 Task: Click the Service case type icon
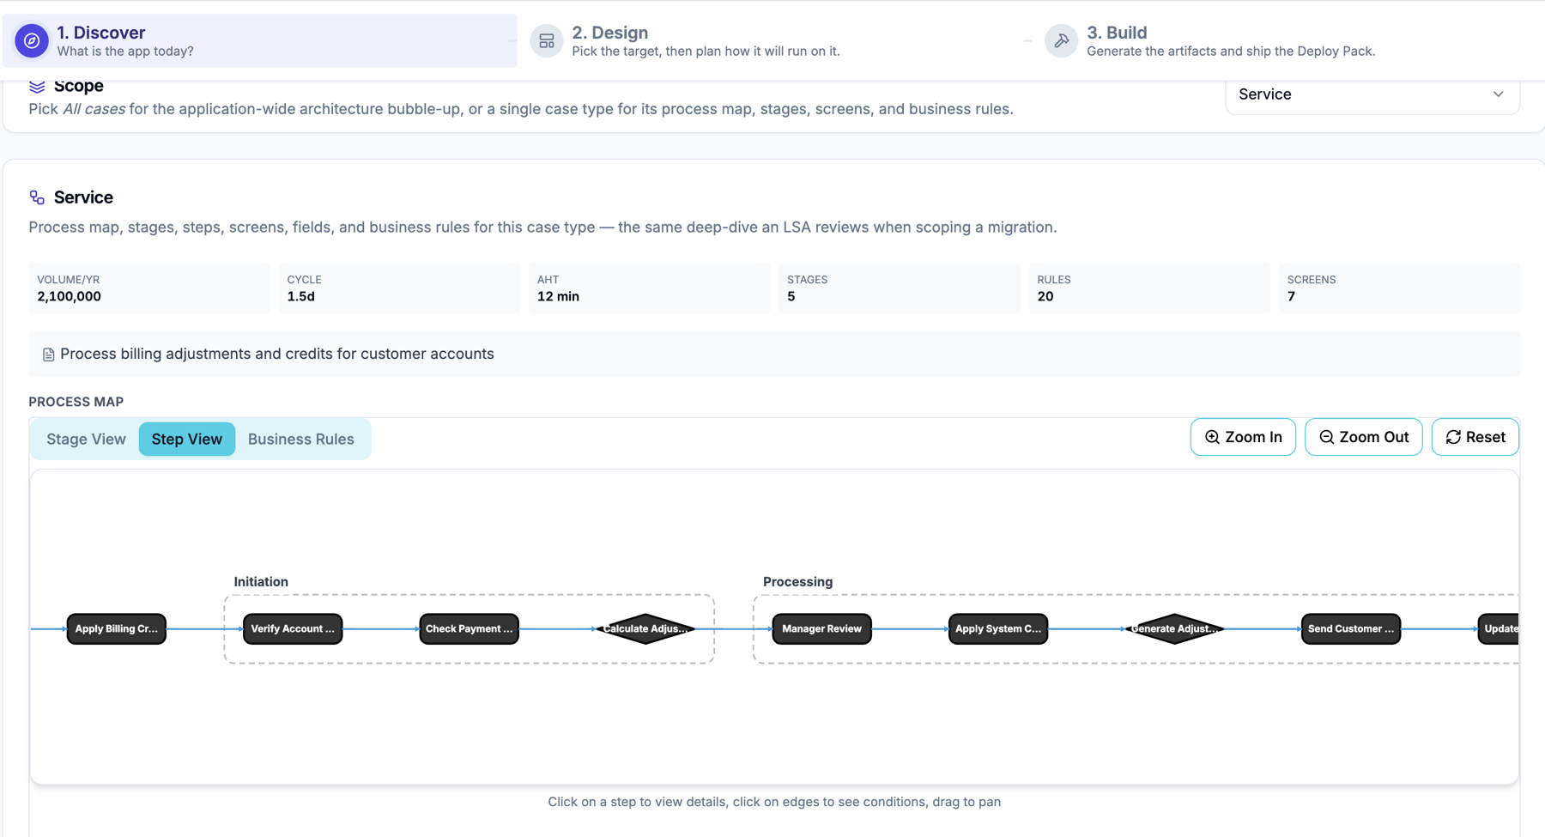tap(37, 197)
